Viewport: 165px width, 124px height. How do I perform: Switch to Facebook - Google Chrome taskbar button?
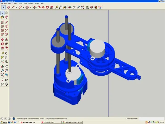click(x=72, y=122)
